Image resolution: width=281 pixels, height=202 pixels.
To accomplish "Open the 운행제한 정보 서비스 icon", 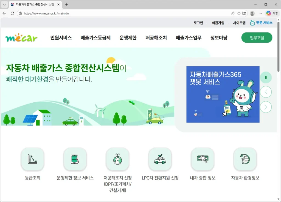I will [x=75, y=159].
